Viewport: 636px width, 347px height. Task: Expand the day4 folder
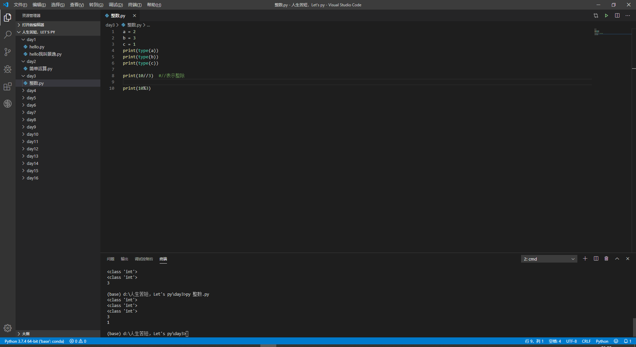coord(31,90)
